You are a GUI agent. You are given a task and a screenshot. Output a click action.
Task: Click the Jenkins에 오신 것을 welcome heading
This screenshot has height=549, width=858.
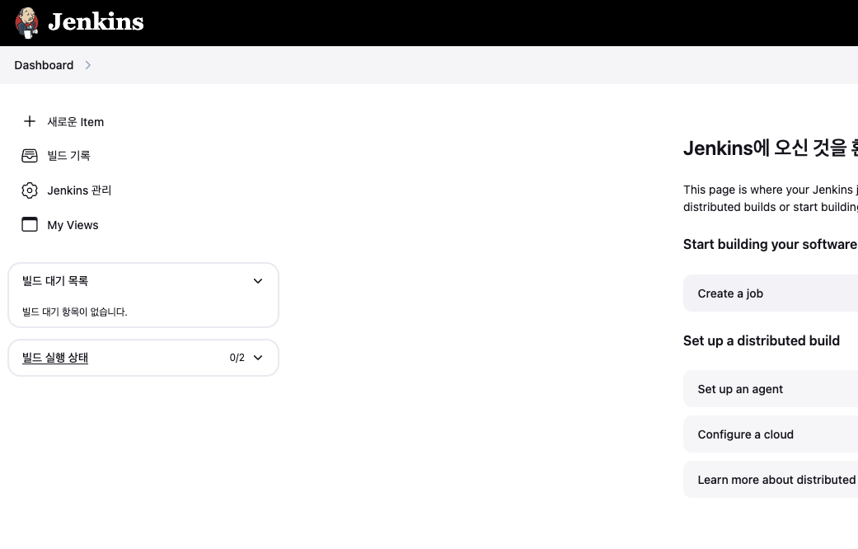coord(771,148)
